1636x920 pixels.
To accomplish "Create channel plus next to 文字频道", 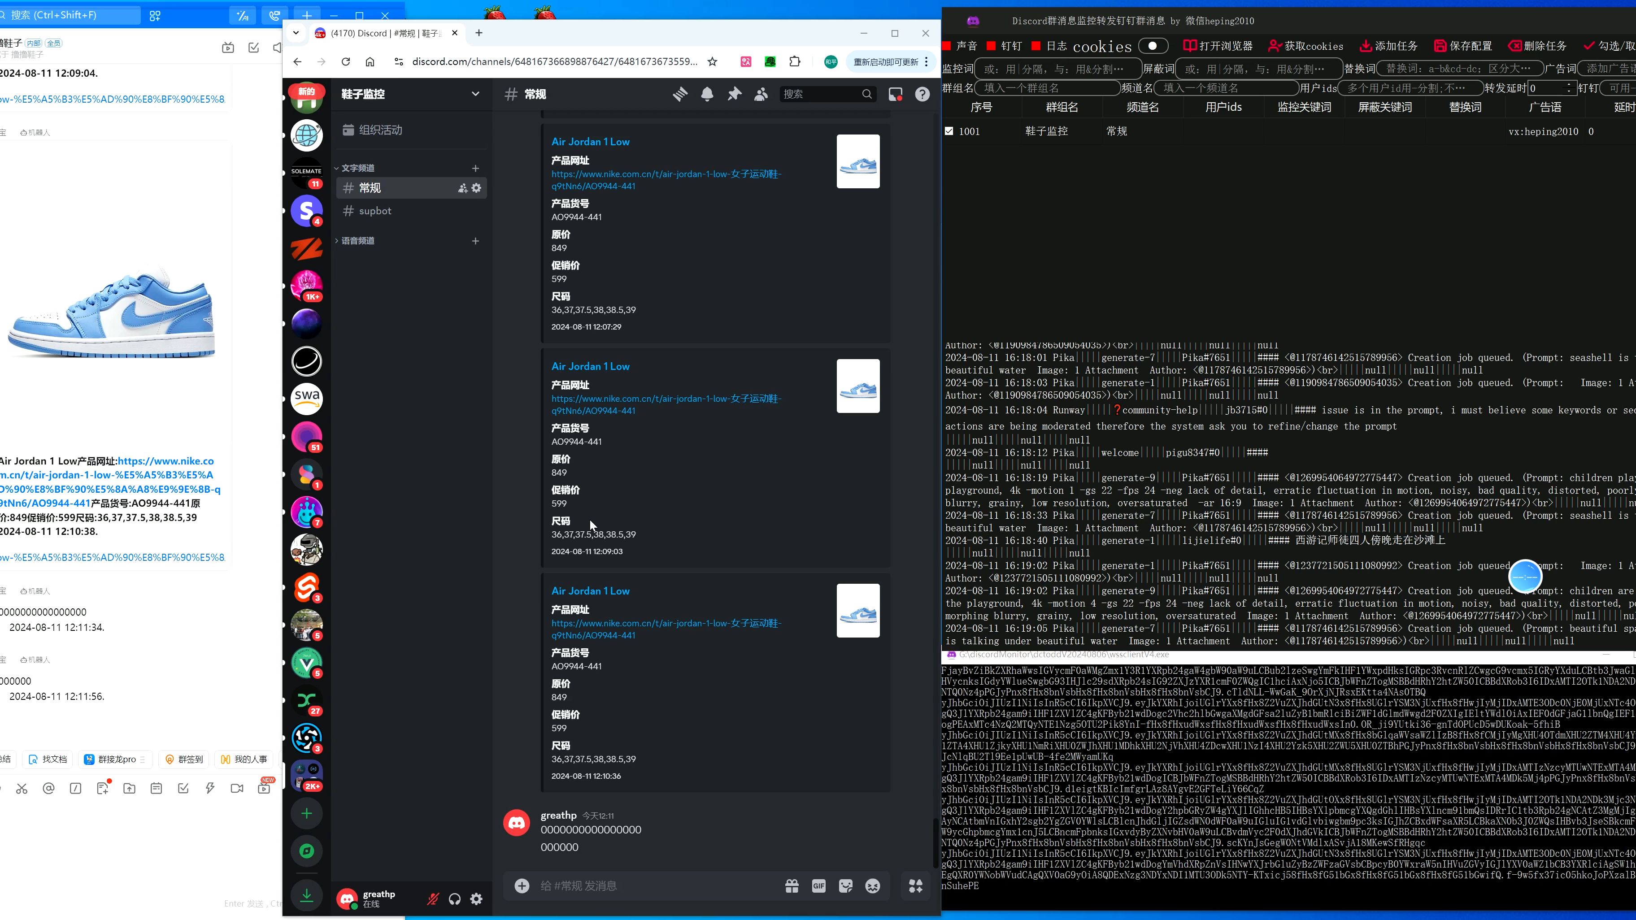I will click(x=475, y=168).
